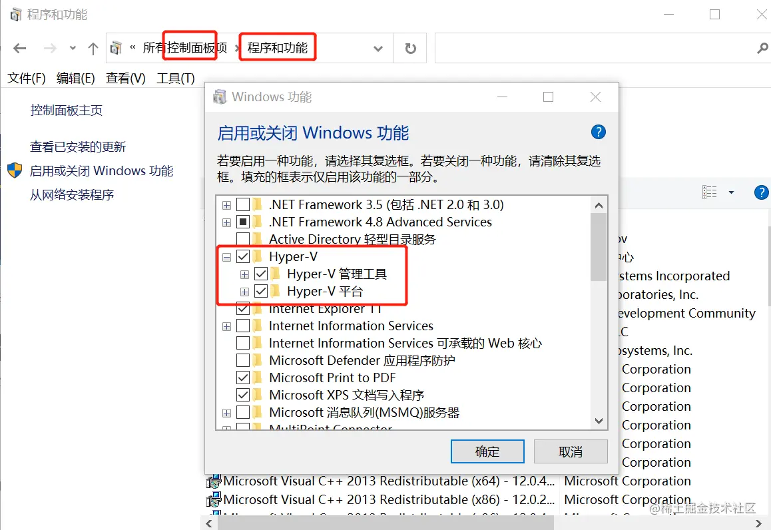The width and height of the screenshot is (771, 530).
Task: Uncheck Microsoft Print to PDF checkbox
Action: (x=243, y=378)
